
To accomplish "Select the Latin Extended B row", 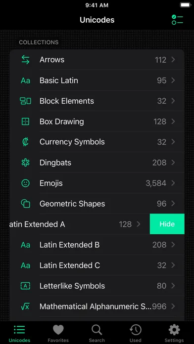I will (97, 245).
